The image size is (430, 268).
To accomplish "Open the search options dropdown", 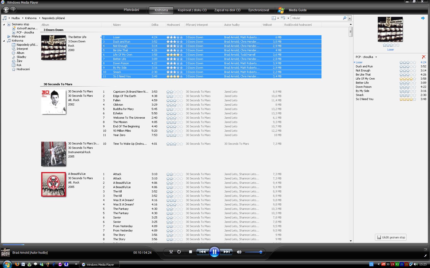I will pos(350,18).
